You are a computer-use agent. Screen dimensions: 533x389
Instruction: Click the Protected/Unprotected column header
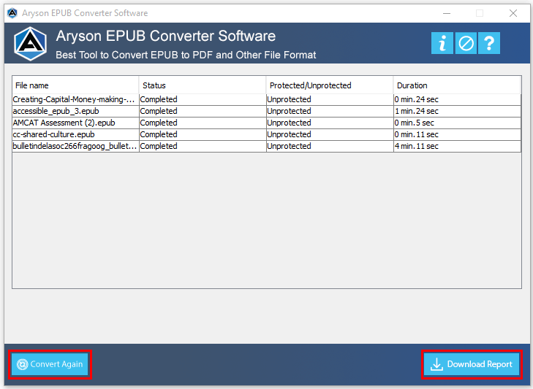pyautogui.click(x=330, y=85)
